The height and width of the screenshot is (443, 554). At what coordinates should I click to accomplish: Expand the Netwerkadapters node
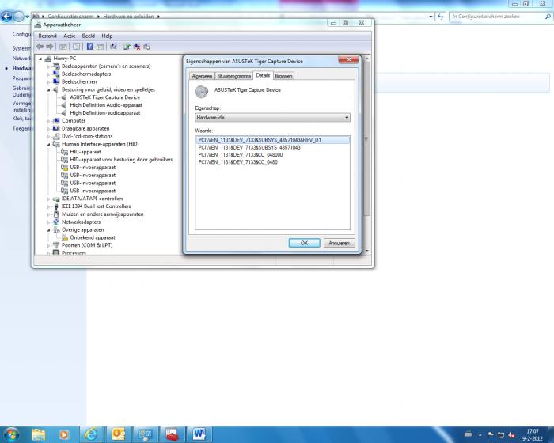[48, 222]
